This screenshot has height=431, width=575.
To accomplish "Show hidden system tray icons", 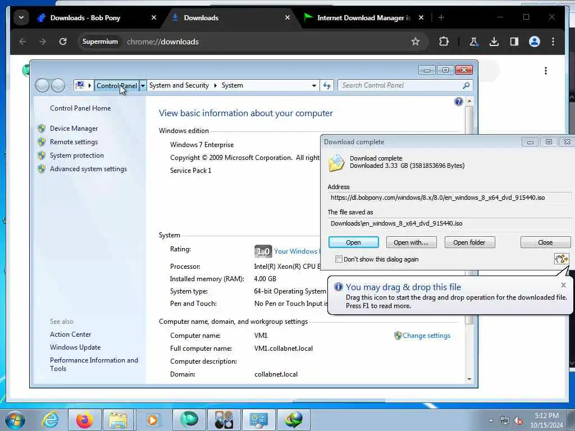I will pos(491,421).
